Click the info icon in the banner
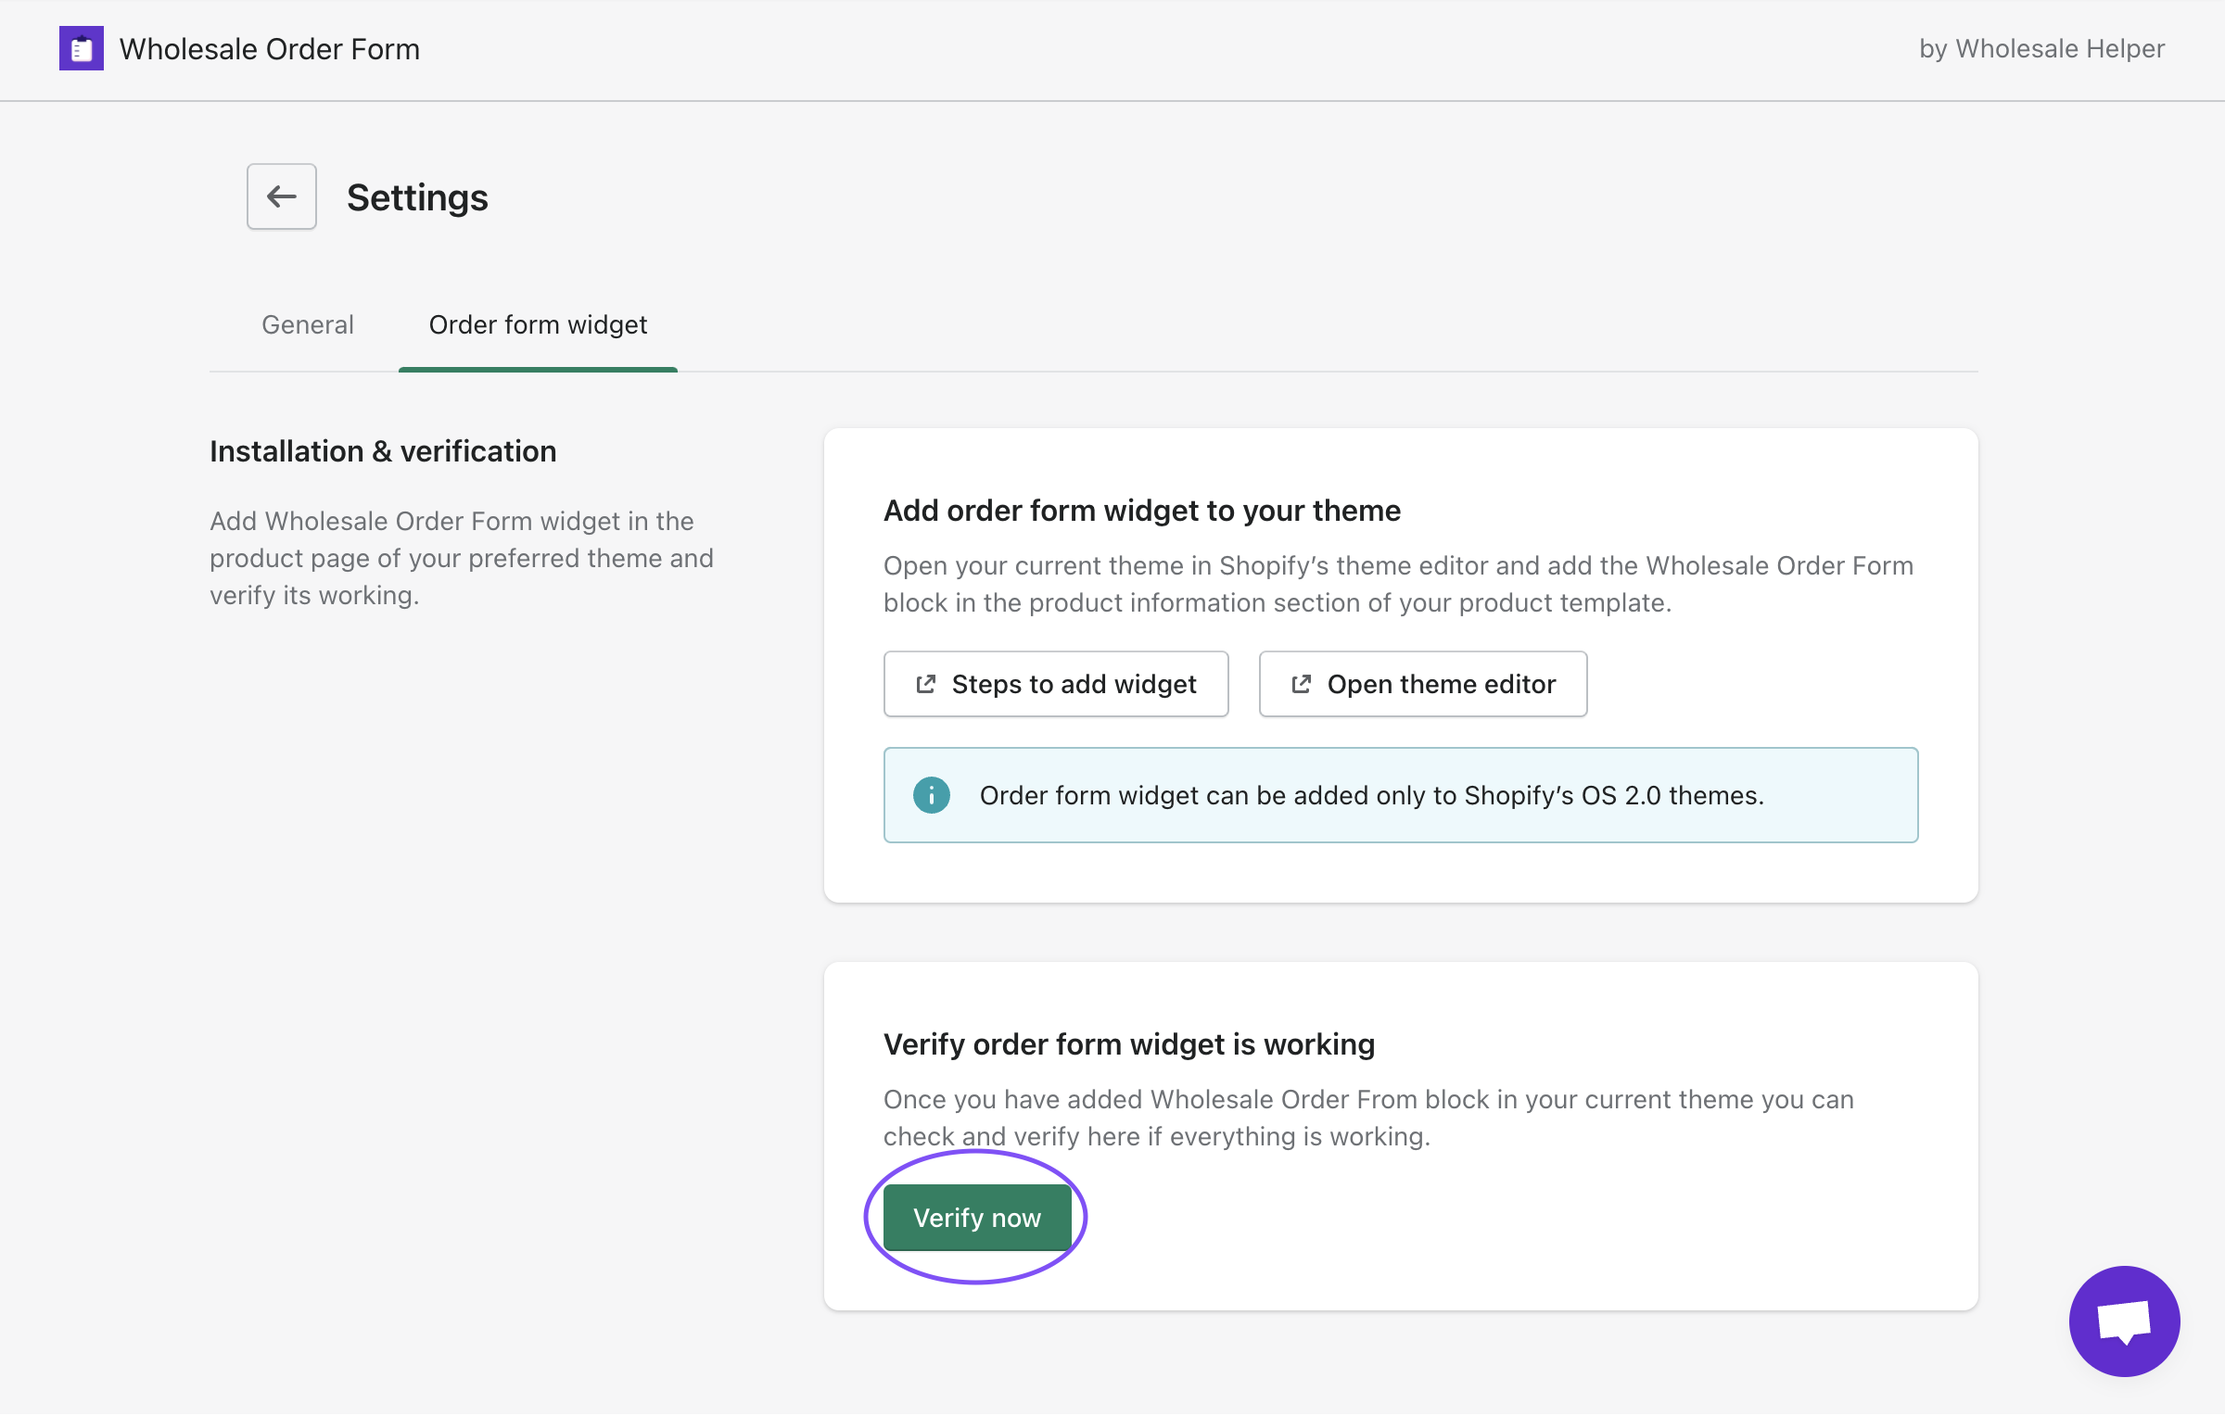This screenshot has height=1416, width=2225. click(932, 795)
